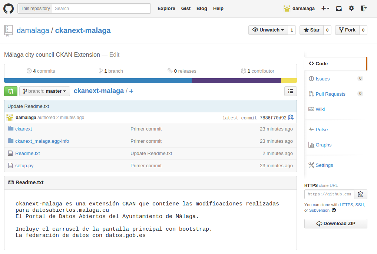Switch clone URL to SSH
The height and width of the screenshot is (254, 377).
pos(360,205)
